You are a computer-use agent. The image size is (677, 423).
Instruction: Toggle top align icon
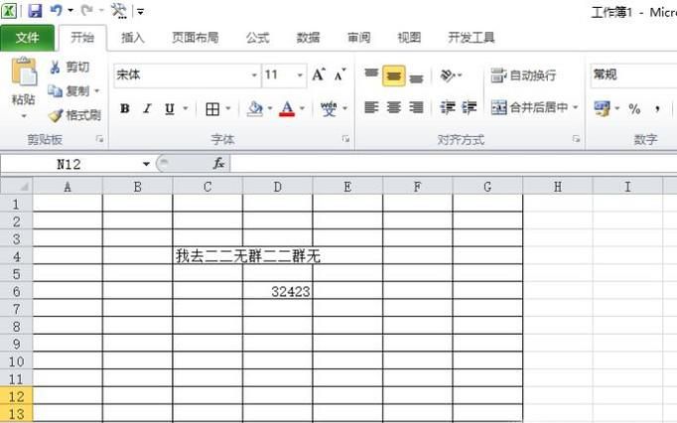point(371,75)
